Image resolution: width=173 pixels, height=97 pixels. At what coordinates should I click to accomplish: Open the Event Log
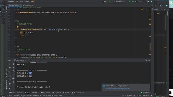(145, 93)
